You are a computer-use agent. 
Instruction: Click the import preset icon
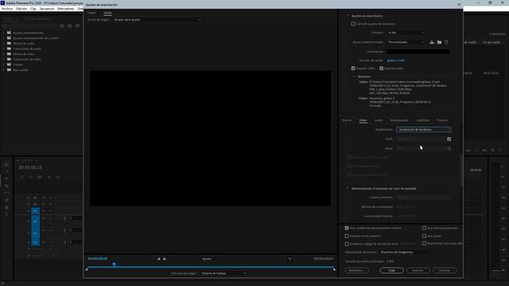439,42
